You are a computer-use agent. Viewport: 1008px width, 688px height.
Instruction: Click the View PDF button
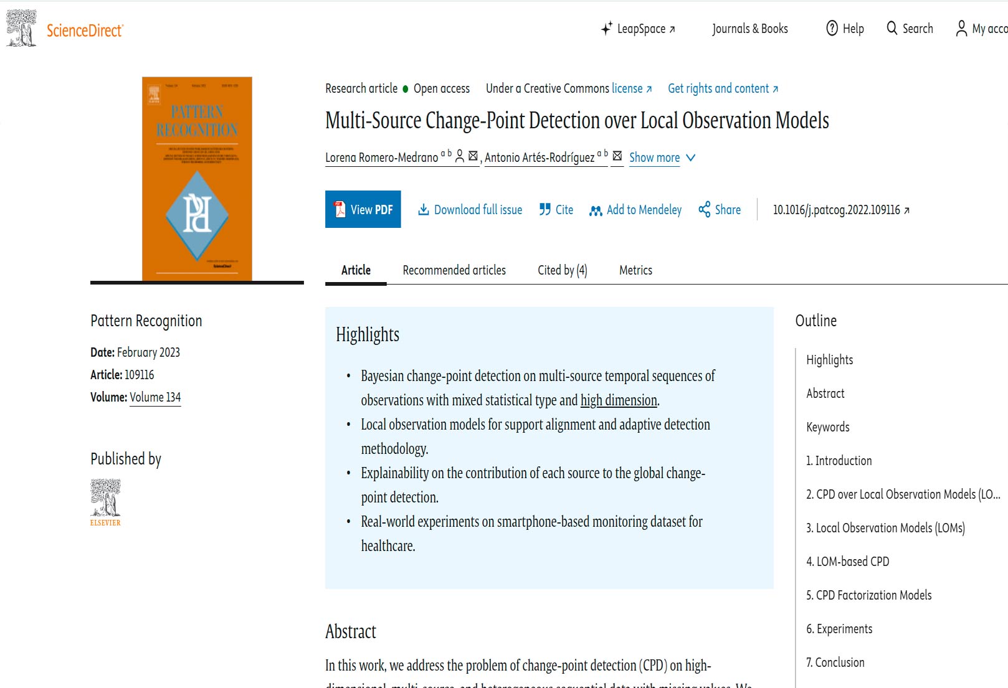(363, 209)
